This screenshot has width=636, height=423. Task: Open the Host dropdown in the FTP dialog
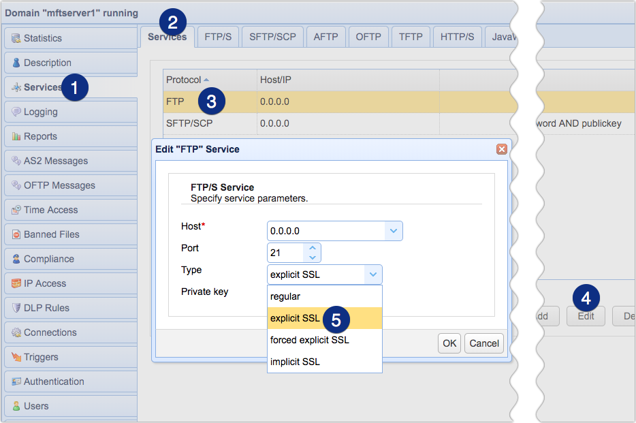pyautogui.click(x=395, y=231)
